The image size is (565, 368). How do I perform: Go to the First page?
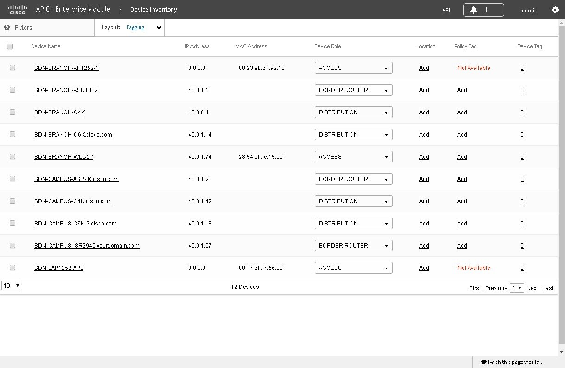point(475,288)
